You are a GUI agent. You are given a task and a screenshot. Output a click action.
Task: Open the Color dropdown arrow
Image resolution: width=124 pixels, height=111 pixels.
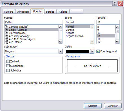coord(92,51)
